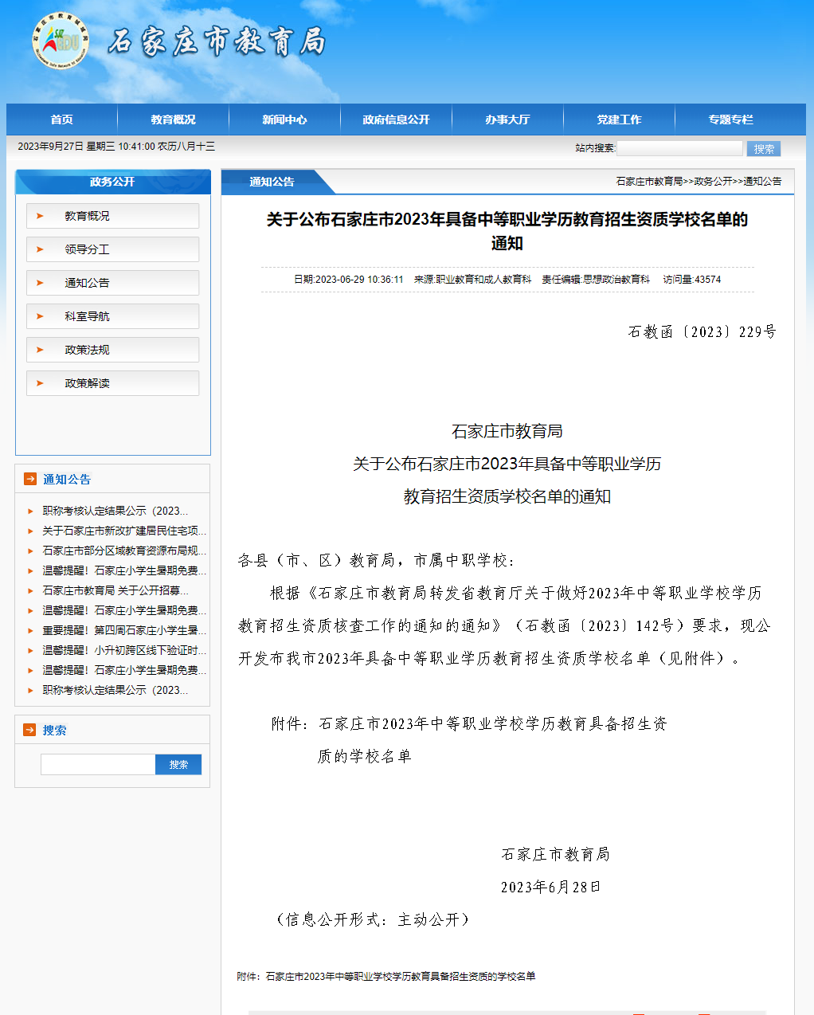Image resolution: width=814 pixels, height=1015 pixels.
Task: Open the 教育概况 top navigation item
Action: tap(174, 120)
